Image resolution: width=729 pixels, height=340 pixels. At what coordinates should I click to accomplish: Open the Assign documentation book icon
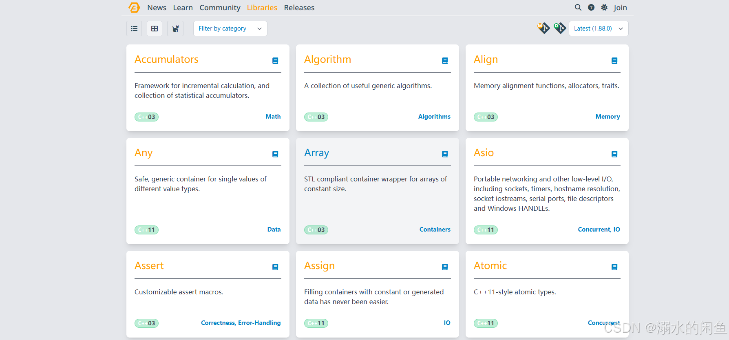tap(445, 267)
